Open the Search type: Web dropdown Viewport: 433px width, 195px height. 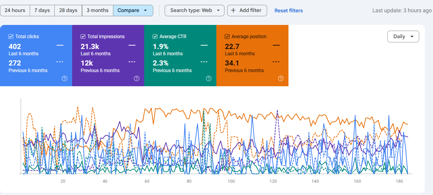[x=194, y=10]
